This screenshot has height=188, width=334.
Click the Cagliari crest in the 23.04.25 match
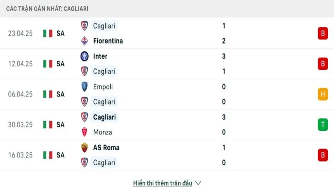tap(84, 26)
